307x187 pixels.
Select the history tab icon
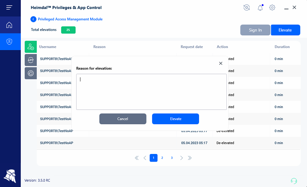31,73
